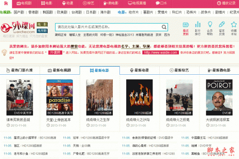Select 科幻片 movie category
Viewport: 239px width, 159px height.
click(x=177, y=12)
